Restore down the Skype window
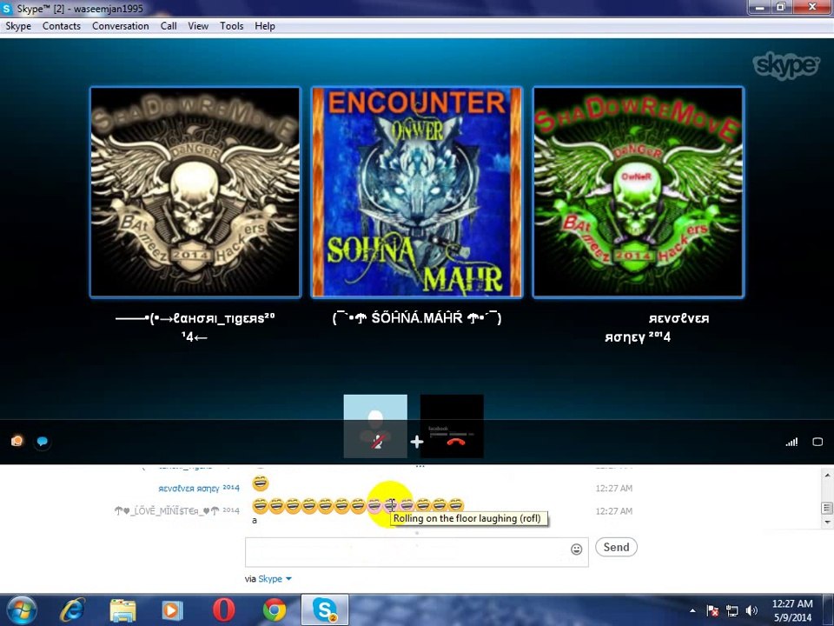This screenshot has height=626, width=834. [x=781, y=7]
